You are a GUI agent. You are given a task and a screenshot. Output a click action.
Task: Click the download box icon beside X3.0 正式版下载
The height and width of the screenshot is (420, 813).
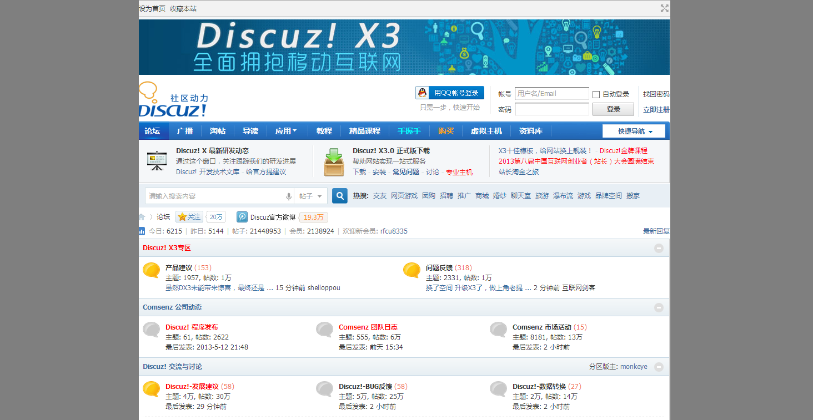(x=334, y=162)
